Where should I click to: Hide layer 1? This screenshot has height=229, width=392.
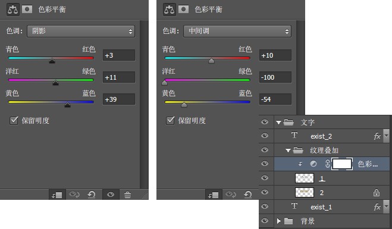click(x=265, y=178)
